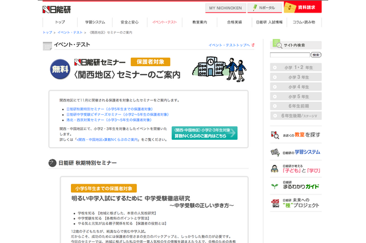Click the イベント・テスト breadcrumb link
366x243 pixels.
point(70,33)
